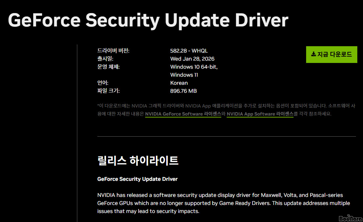The image size is (363, 222).
Task: Click the Windows 10 64-bit value
Action: point(194,67)
